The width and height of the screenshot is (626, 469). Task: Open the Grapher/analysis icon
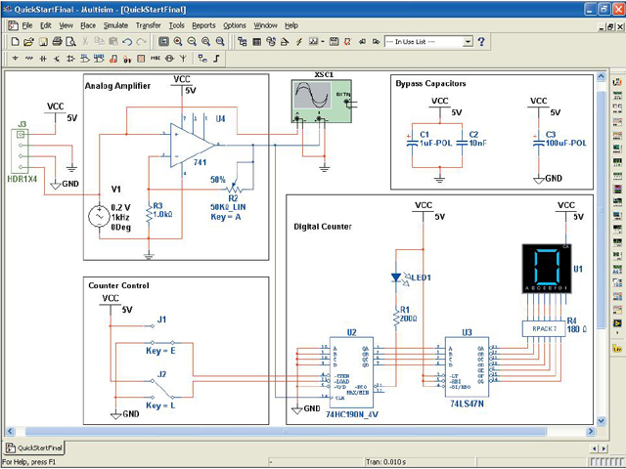(x=313, y=41)
